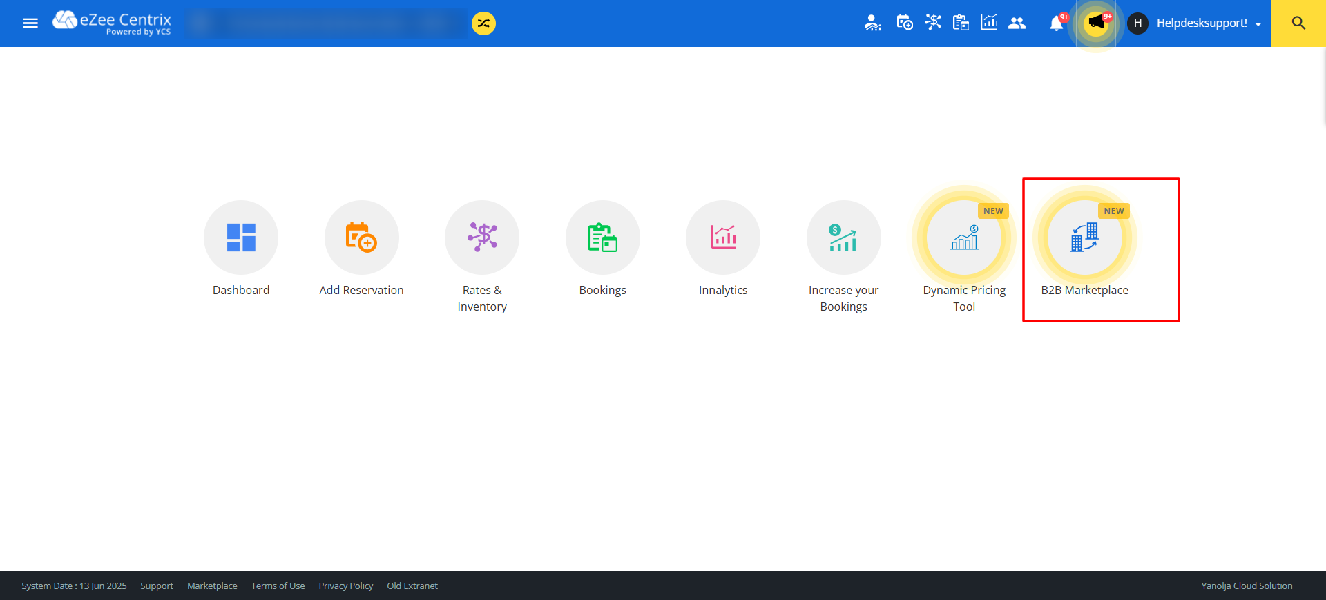Open the analytics chart icon in header

989,23
